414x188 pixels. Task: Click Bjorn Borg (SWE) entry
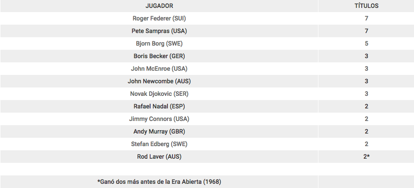coord(159,43)
